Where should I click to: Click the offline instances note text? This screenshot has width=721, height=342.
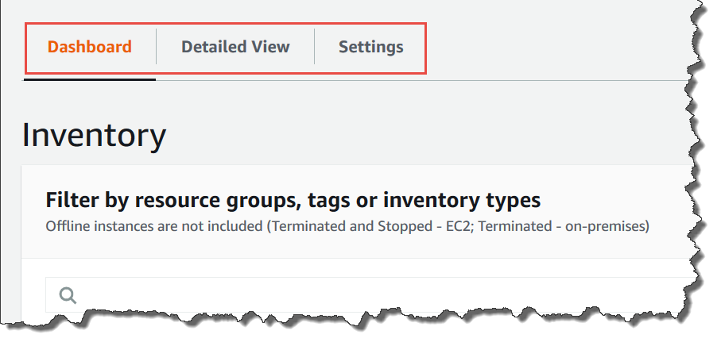[x=347, y=226]
